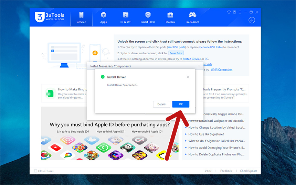The height and width of the screenshot is (185, 296).
Task: Click the V3.07 version label
Action: pyautogui.click(x=208, y=171)
